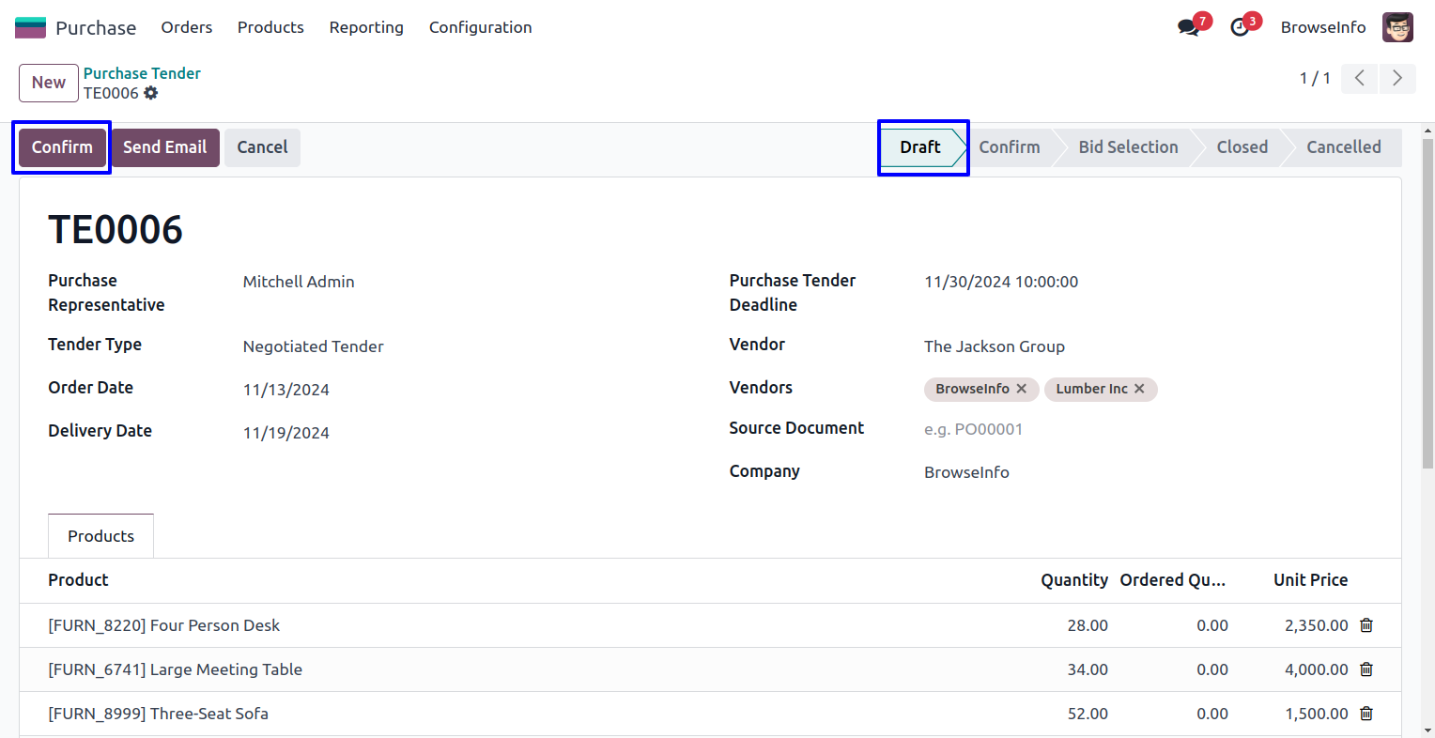Image resolution: width=1435 pixels, height=738 pixels.
Task: Open the Vendor field dropdown
Action: tap(1146, 346)
